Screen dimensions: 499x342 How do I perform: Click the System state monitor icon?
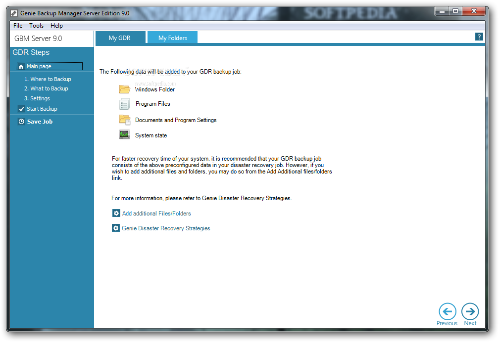pyautogui.click(x=124, y=135)
